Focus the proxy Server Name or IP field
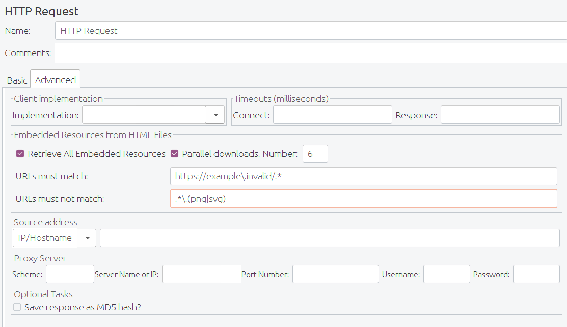This screenshot has width=567, height=327. point(201,274)
